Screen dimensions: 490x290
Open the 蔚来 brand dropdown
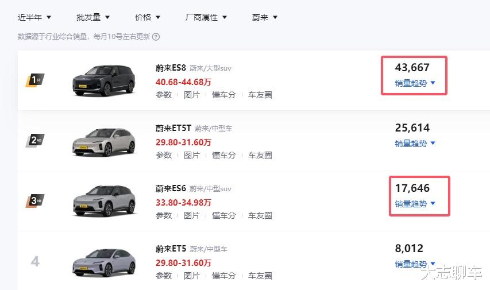(265, 17)
